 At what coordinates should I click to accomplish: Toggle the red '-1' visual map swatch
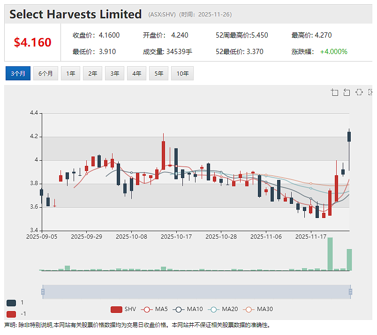click(x=11, y=314)
